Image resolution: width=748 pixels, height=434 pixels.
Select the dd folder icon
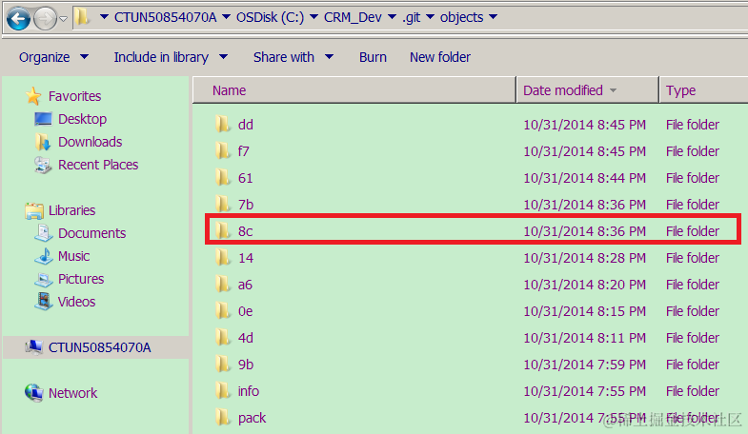(x=222, y=125)
